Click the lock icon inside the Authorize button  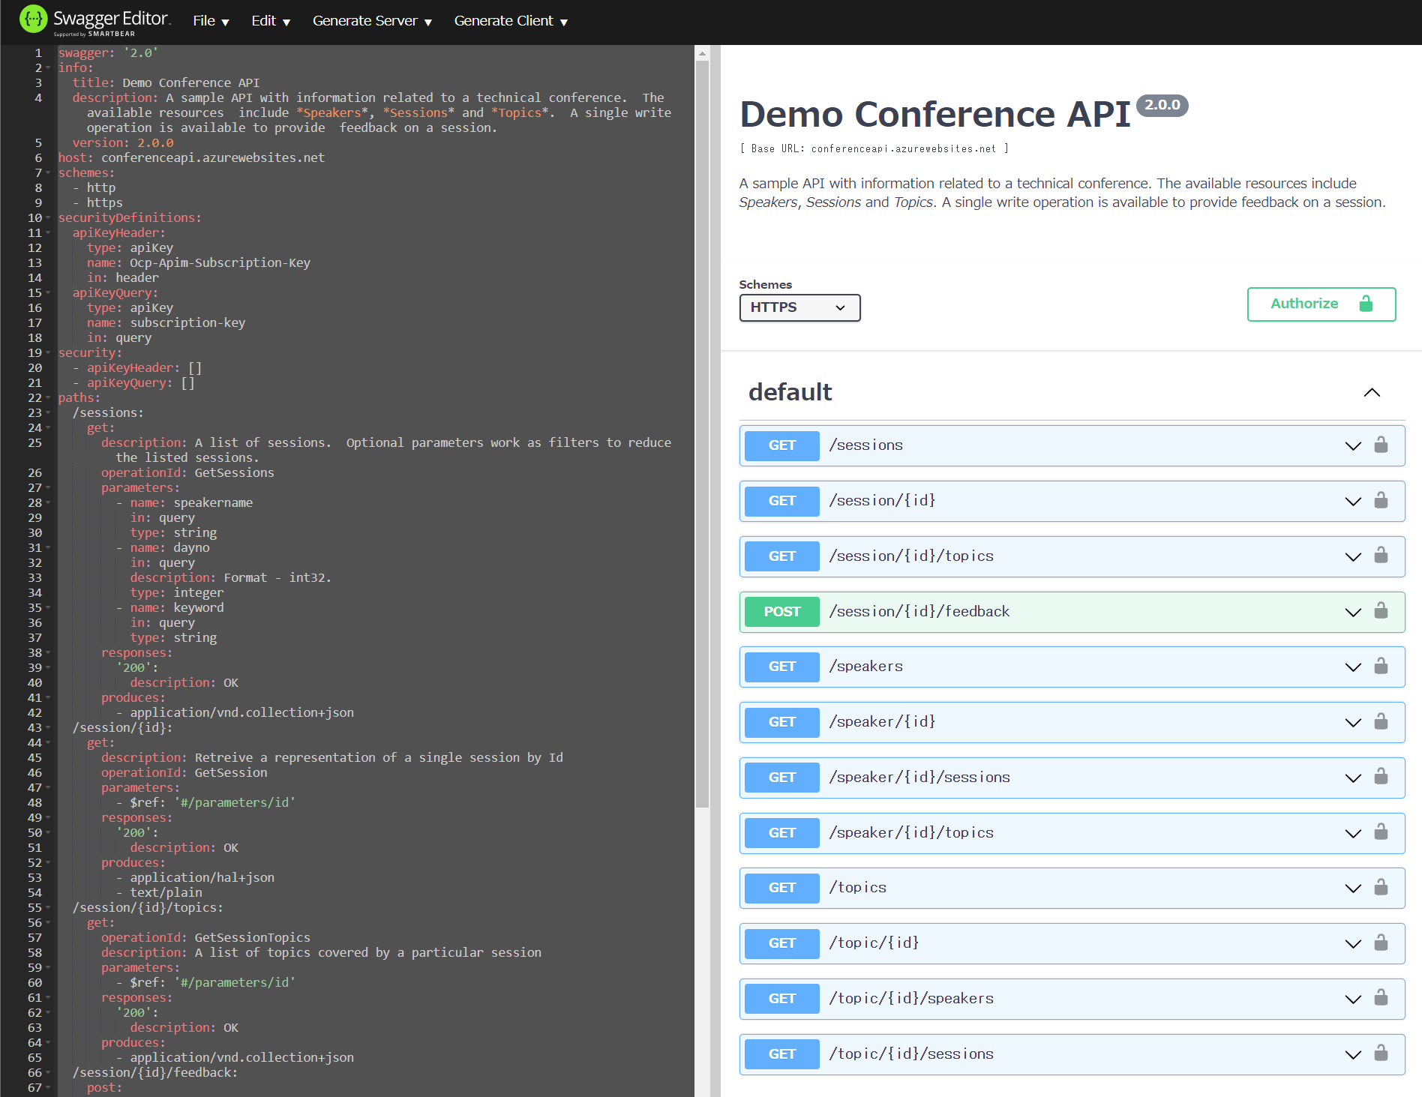click(1366, 304)
